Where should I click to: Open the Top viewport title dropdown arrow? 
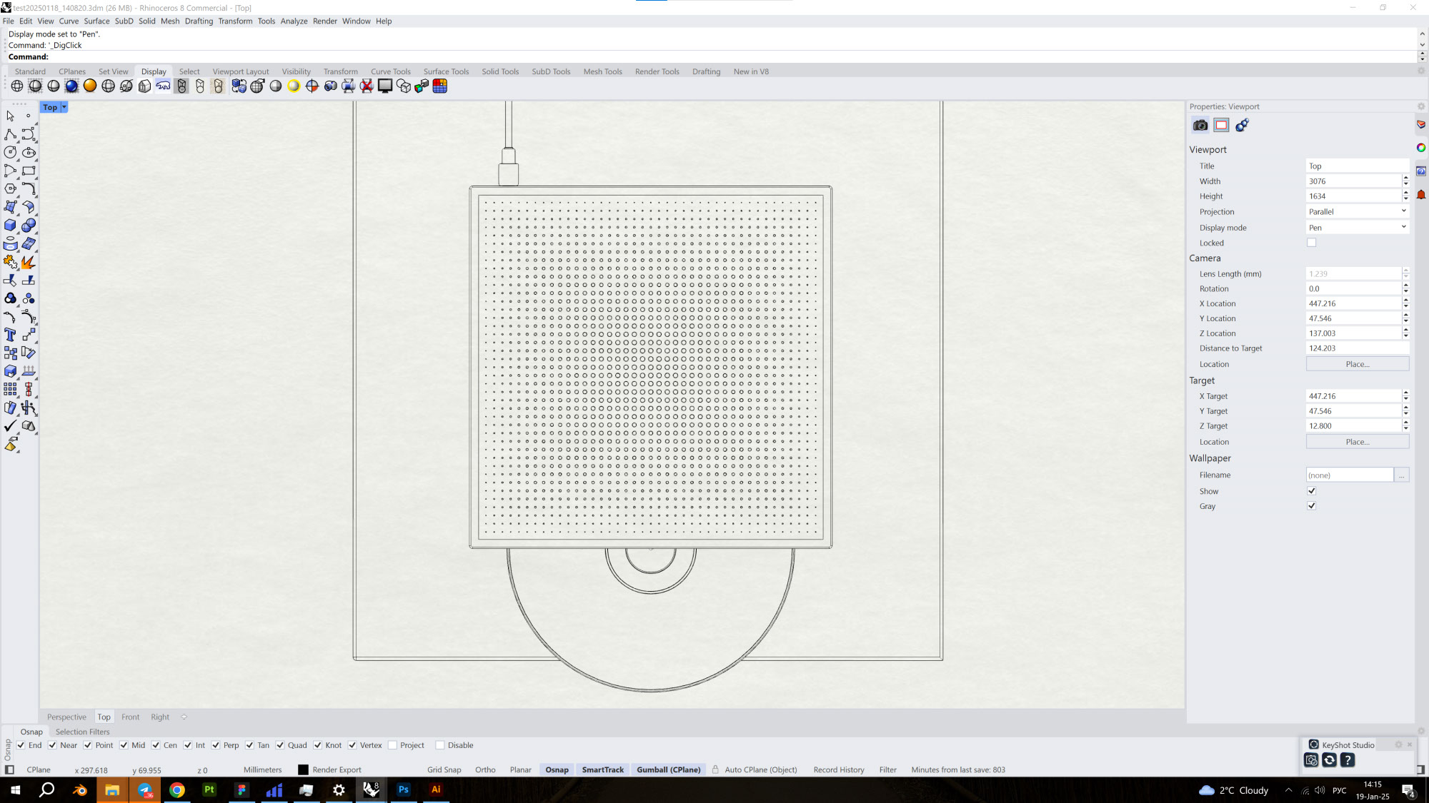64,107
